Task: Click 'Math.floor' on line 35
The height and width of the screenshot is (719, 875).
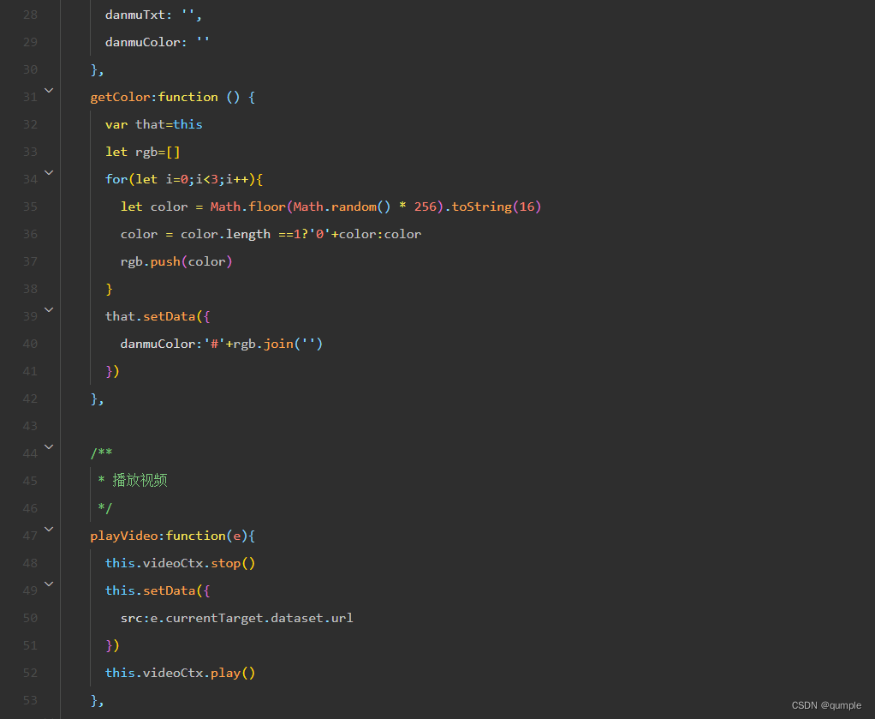Action: click(247, 207)
